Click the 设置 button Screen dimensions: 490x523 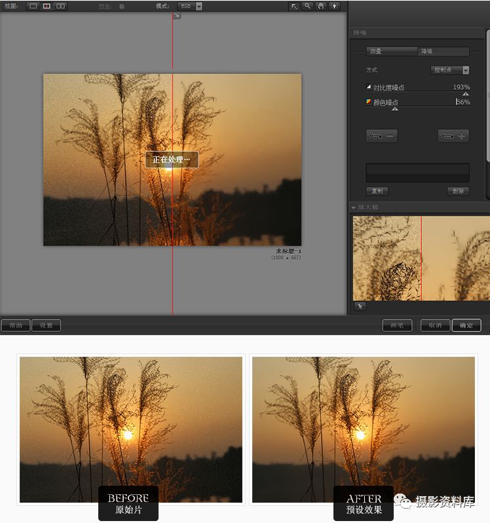click(x=46, y=325)
